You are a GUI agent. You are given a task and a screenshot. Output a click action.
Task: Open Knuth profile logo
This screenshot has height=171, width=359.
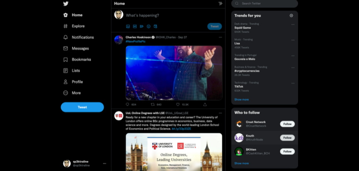point(239,138)
